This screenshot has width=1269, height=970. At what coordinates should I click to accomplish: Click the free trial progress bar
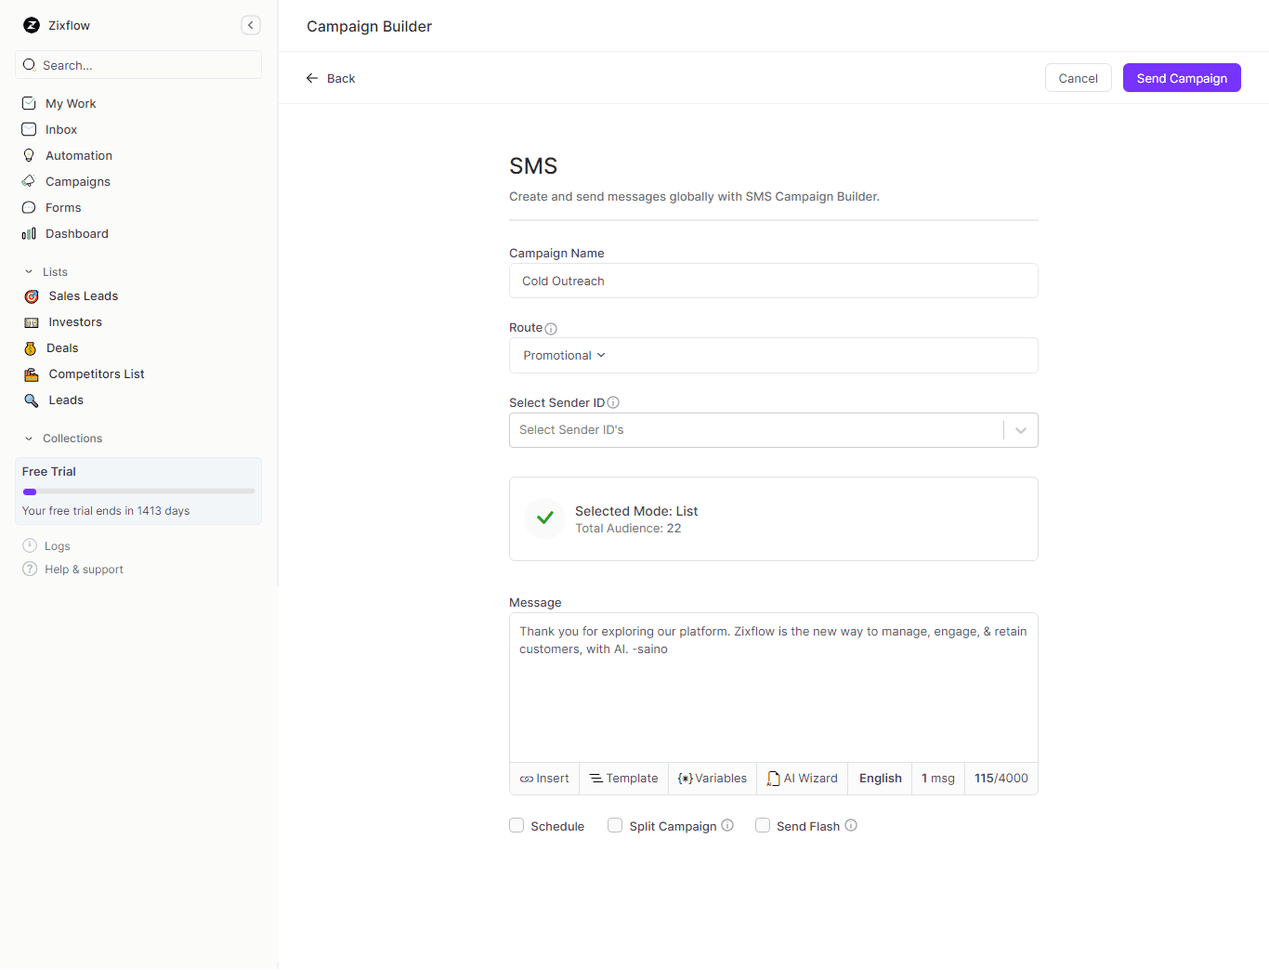point(137,491)
